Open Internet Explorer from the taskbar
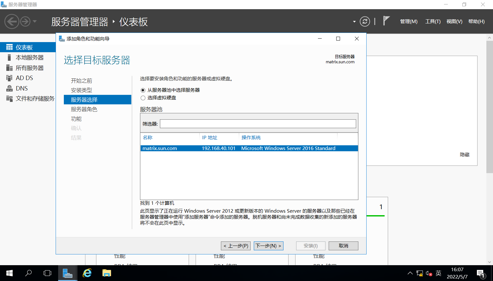This screenshot has width=493, height=281. 87,273
